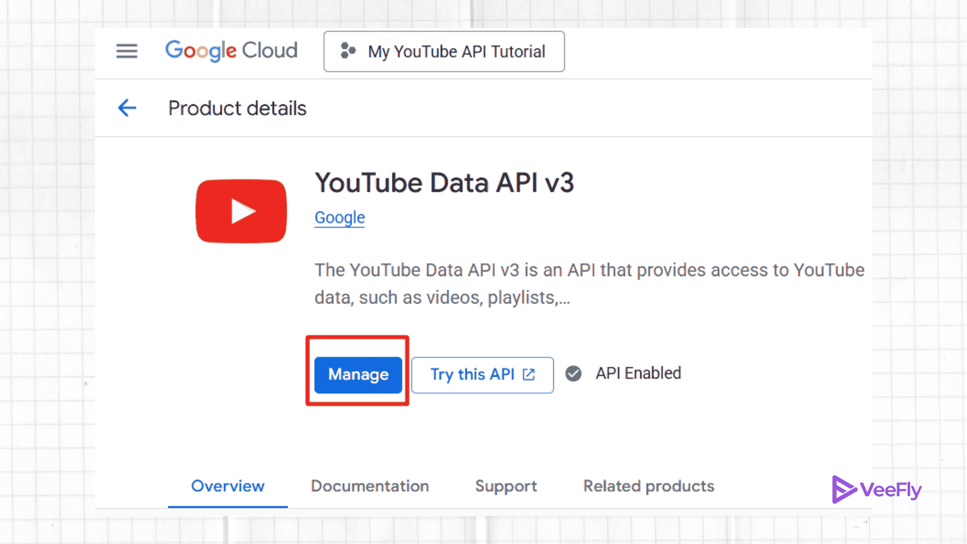This screenshot has height=544, width=967.
Task: Click the Google Cloud logo
Action: (231, 50)
